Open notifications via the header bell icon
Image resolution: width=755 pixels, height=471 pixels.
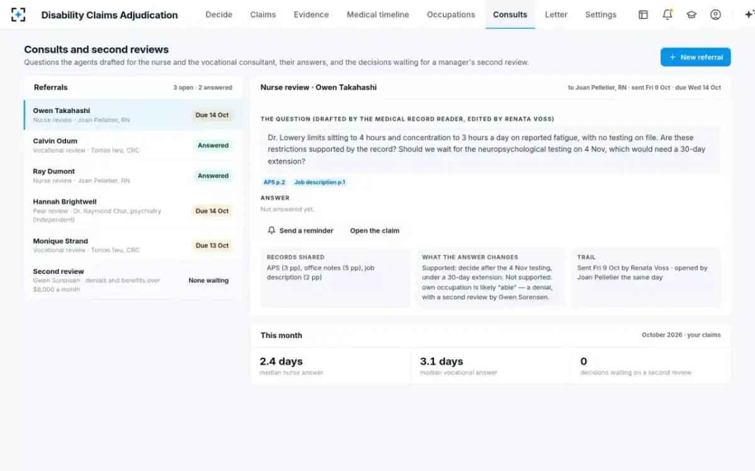point(668,14)
